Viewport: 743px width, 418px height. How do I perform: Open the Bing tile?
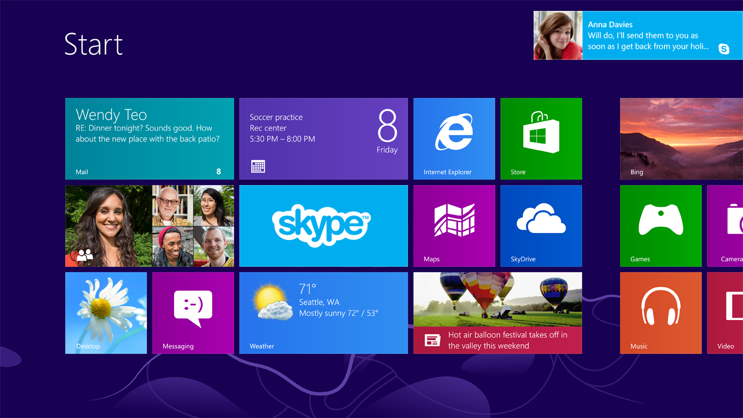pos(680,138)
